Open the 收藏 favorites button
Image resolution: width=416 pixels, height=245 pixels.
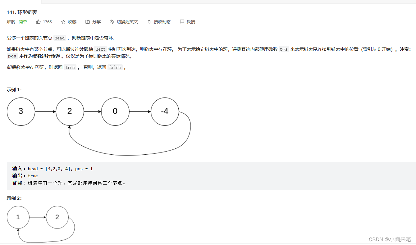69,22
